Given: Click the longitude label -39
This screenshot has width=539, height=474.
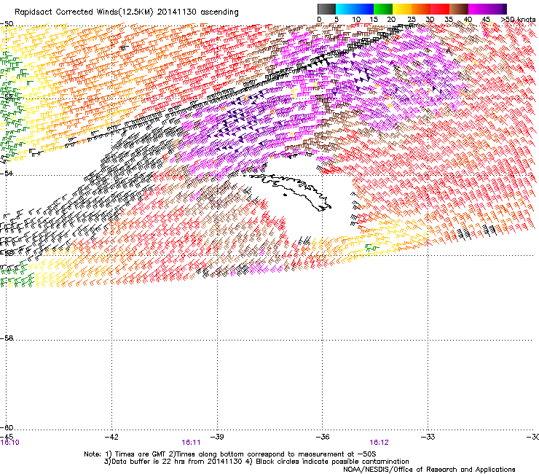Looking at the screenshot, I should 217,437.
